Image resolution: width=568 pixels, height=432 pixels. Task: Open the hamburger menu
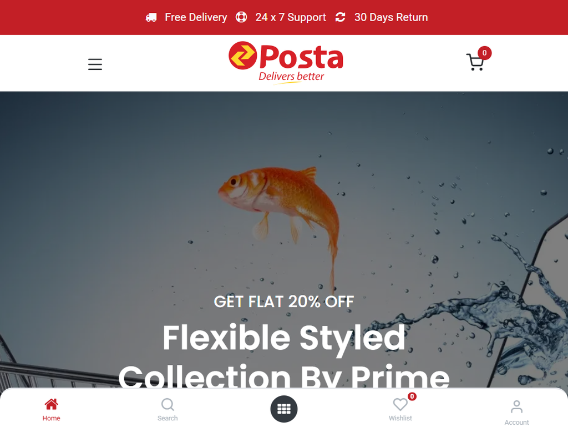[x=95, y=64]
